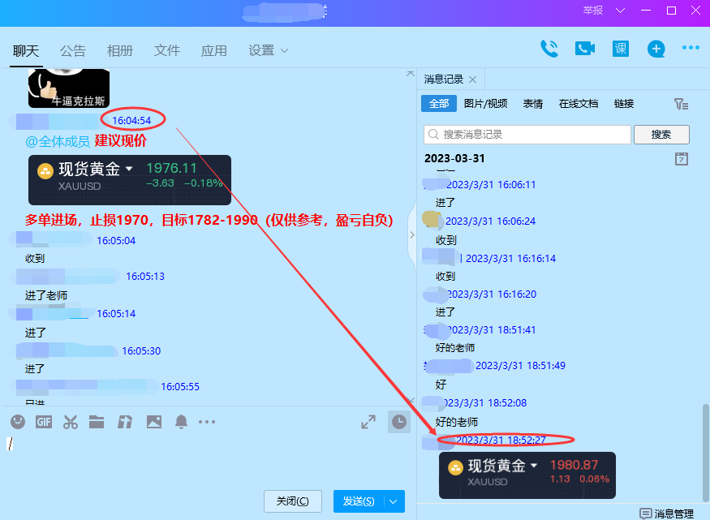Click the 举报 report link

(592, 11)
